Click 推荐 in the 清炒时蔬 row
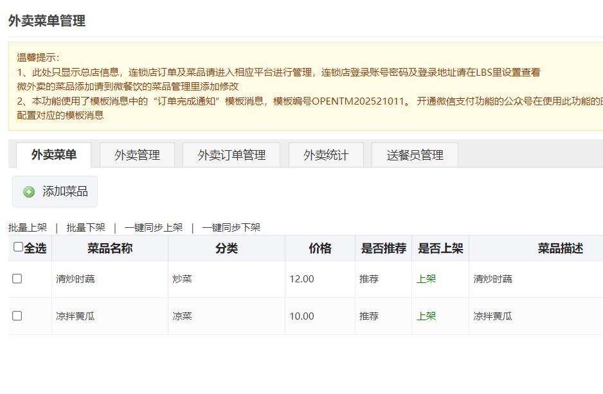 coord(369,279)
